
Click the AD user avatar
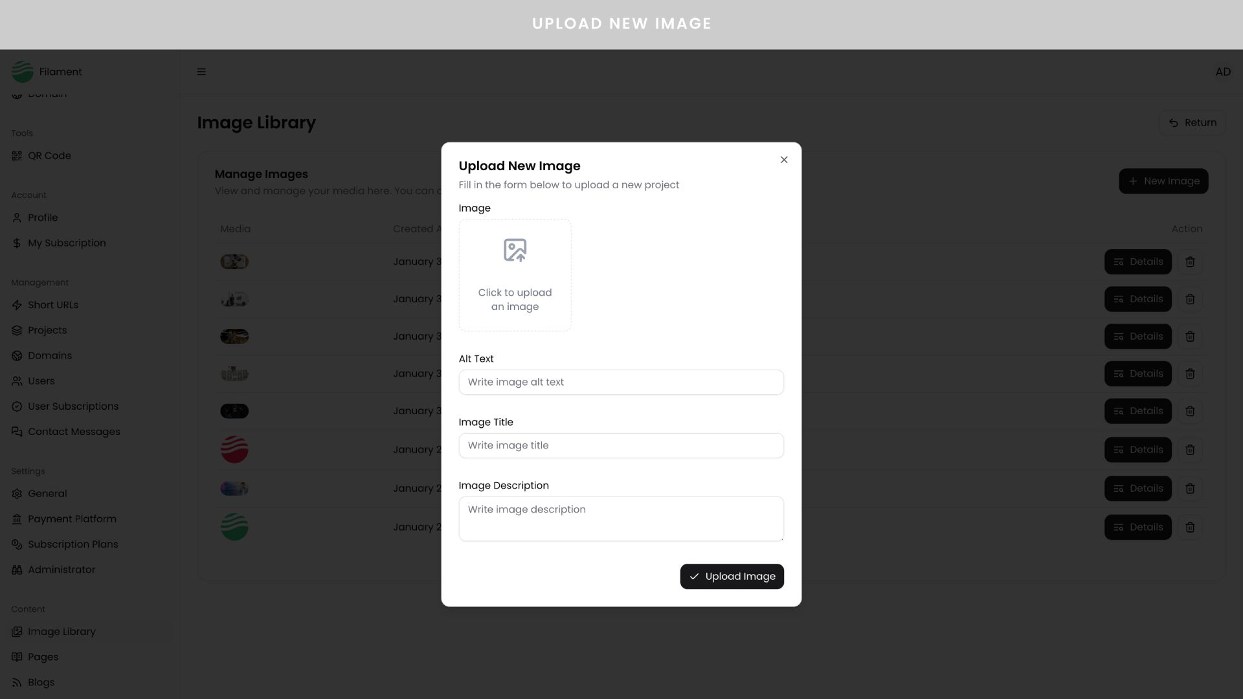(x=1222, y=72)
